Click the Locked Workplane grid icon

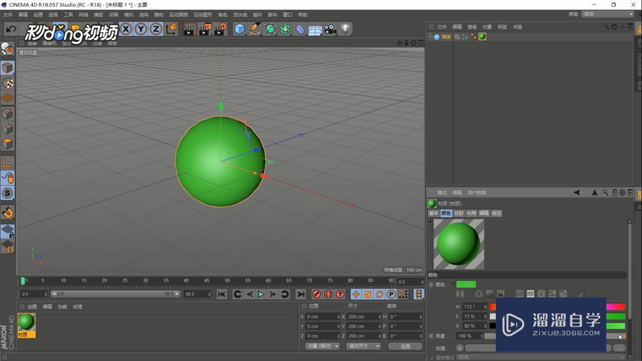pyautogui.click(x=7, y=231)
